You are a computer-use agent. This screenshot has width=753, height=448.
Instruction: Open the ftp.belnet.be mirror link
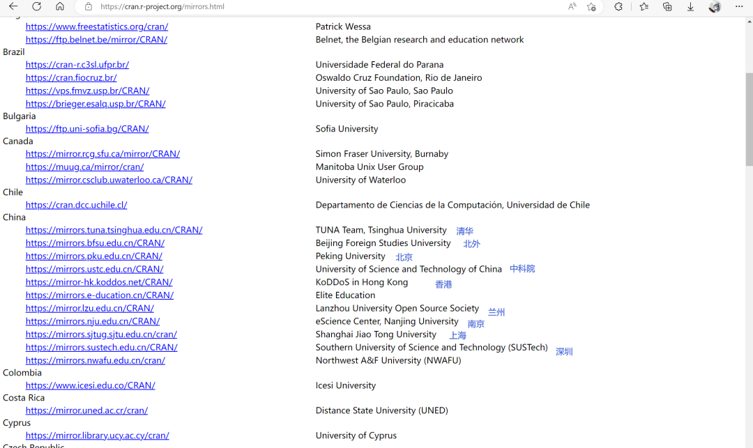96,40
